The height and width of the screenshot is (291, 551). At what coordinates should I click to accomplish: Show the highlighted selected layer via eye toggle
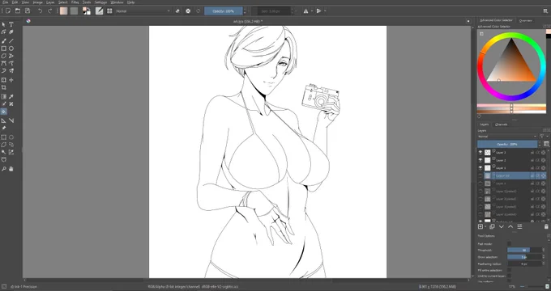(x=481, y=175)
